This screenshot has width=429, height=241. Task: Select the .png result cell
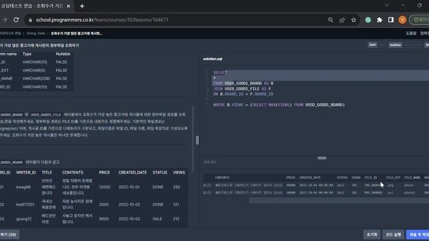tap(390, 185)
